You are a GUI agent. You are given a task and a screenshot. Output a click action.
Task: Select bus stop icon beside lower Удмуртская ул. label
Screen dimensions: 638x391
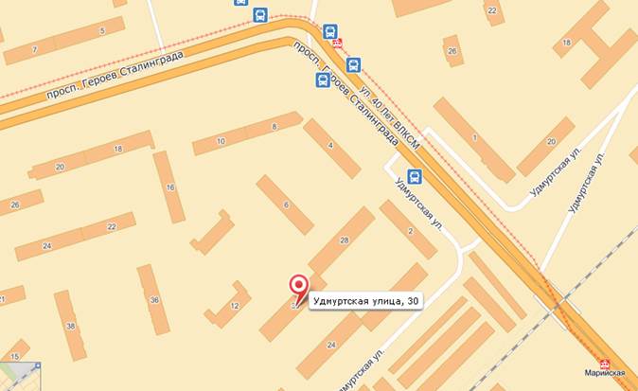415,177
